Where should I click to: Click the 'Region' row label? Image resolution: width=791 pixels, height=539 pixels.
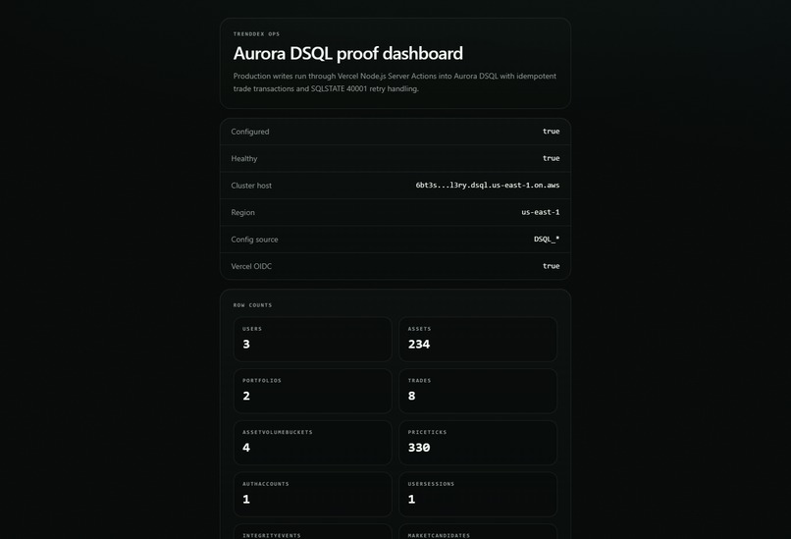(242, 212)
